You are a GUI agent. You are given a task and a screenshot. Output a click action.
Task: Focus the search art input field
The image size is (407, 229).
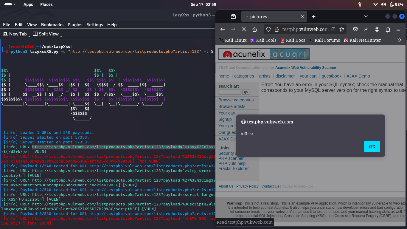pyautogui.click(x=230, y=92)
